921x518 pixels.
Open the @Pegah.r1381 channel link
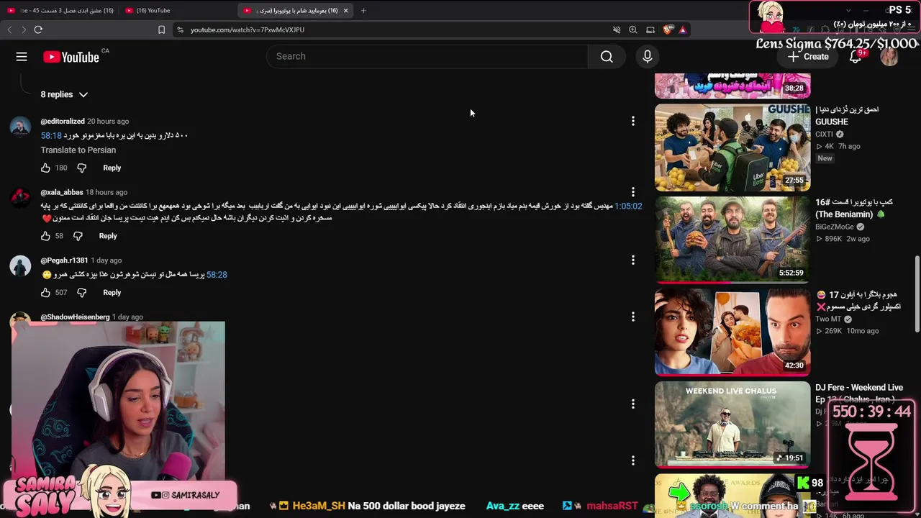click(64, 260)
